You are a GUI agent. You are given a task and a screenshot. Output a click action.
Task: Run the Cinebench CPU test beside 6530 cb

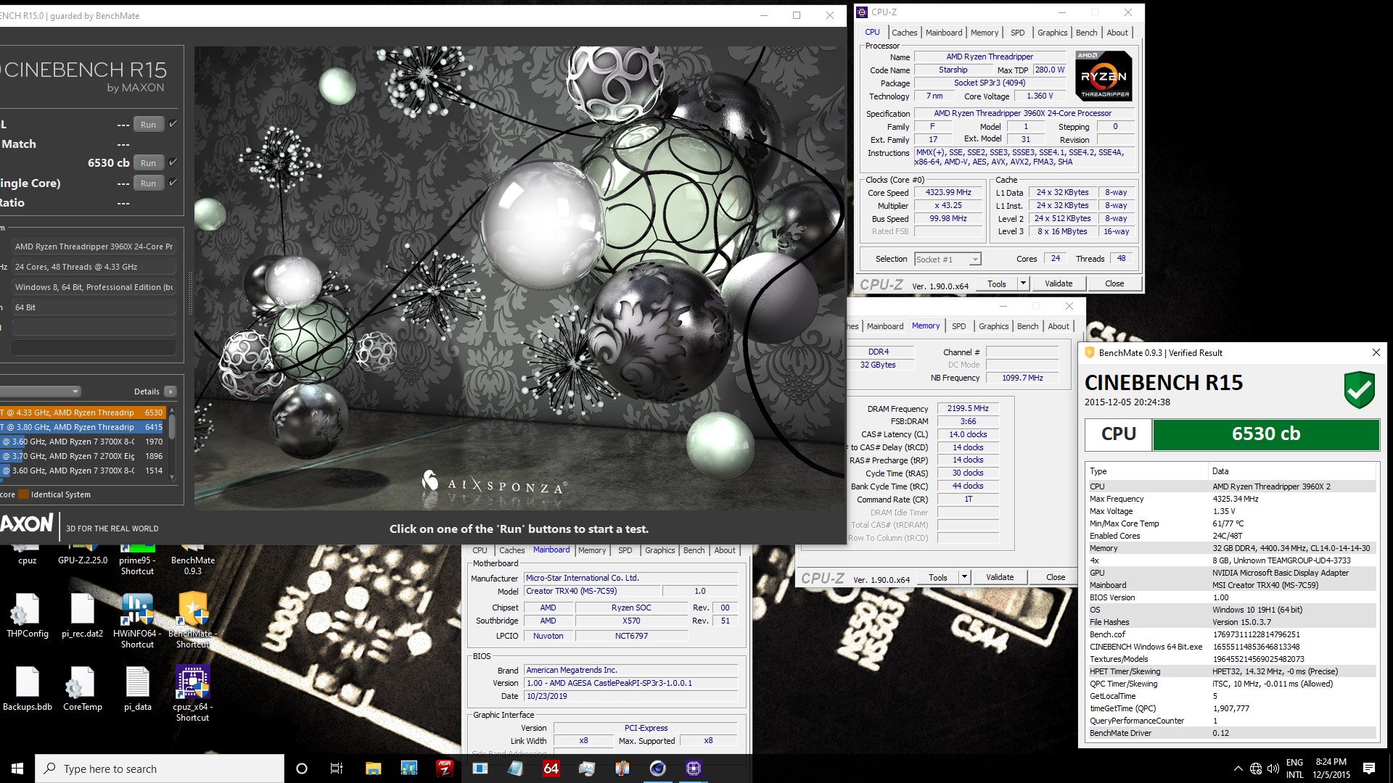coord(149,163)
